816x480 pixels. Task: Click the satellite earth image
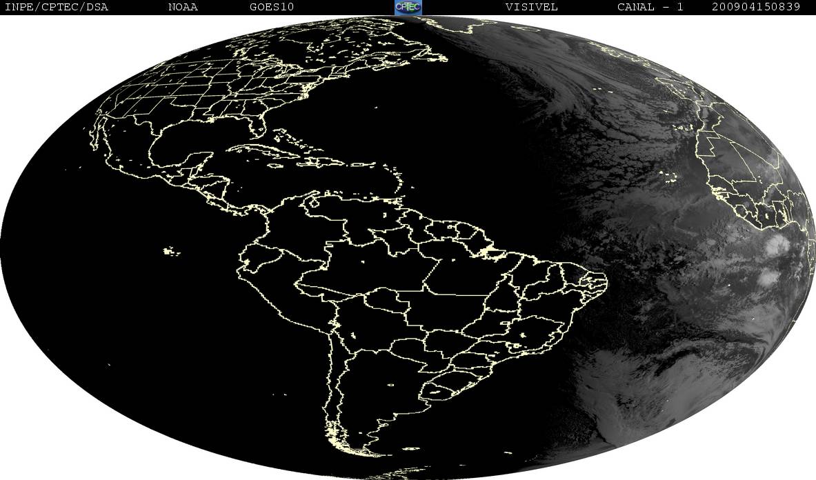408,248
